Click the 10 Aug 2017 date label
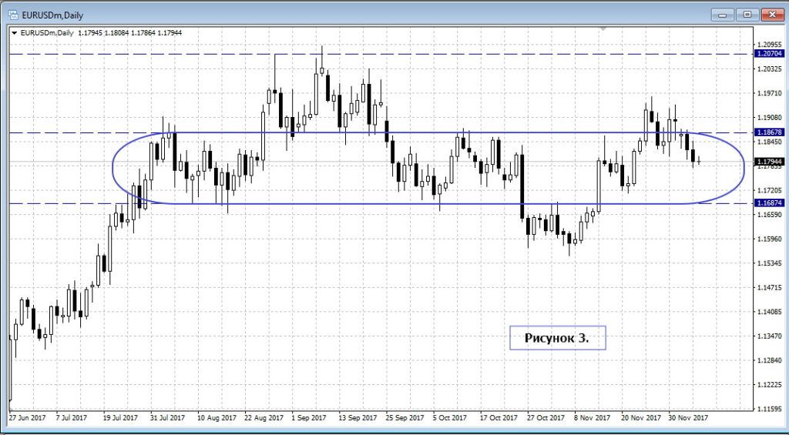 216,417
